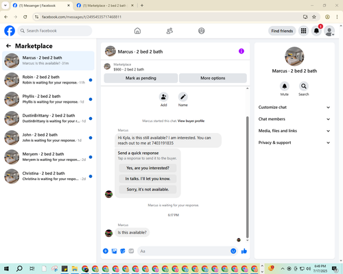Screen dimensions: 343x274
Task: Show hidden system tray icons
Action: (283, 269)
